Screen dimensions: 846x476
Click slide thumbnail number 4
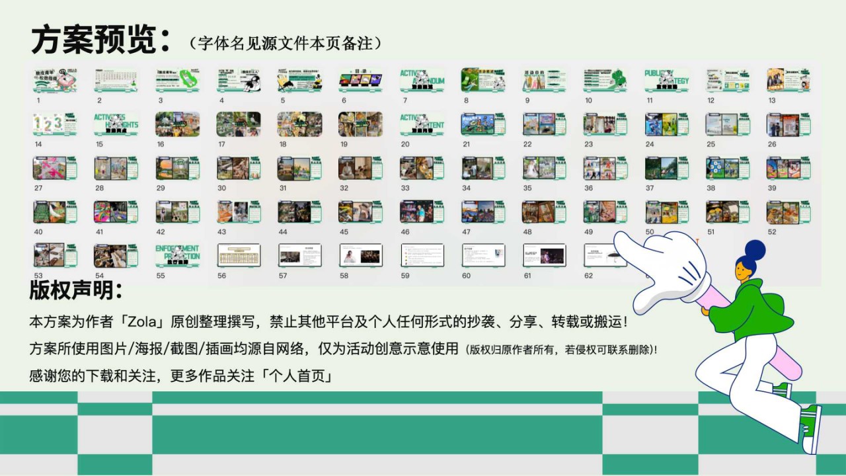coord(239,80)
